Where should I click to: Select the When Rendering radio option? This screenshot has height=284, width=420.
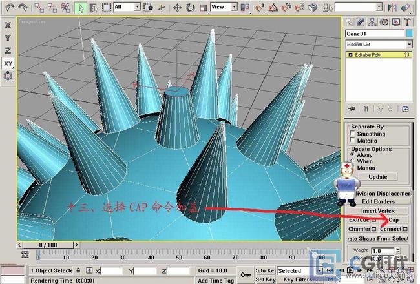[x=353, y=161]
